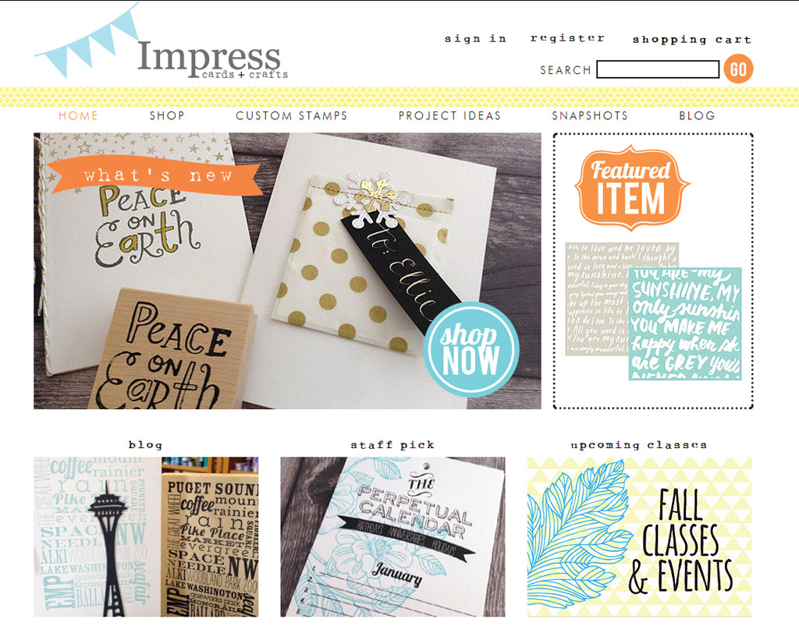799x629 pixels.
Task: View the shopping cart
Action: pos(691,40)
